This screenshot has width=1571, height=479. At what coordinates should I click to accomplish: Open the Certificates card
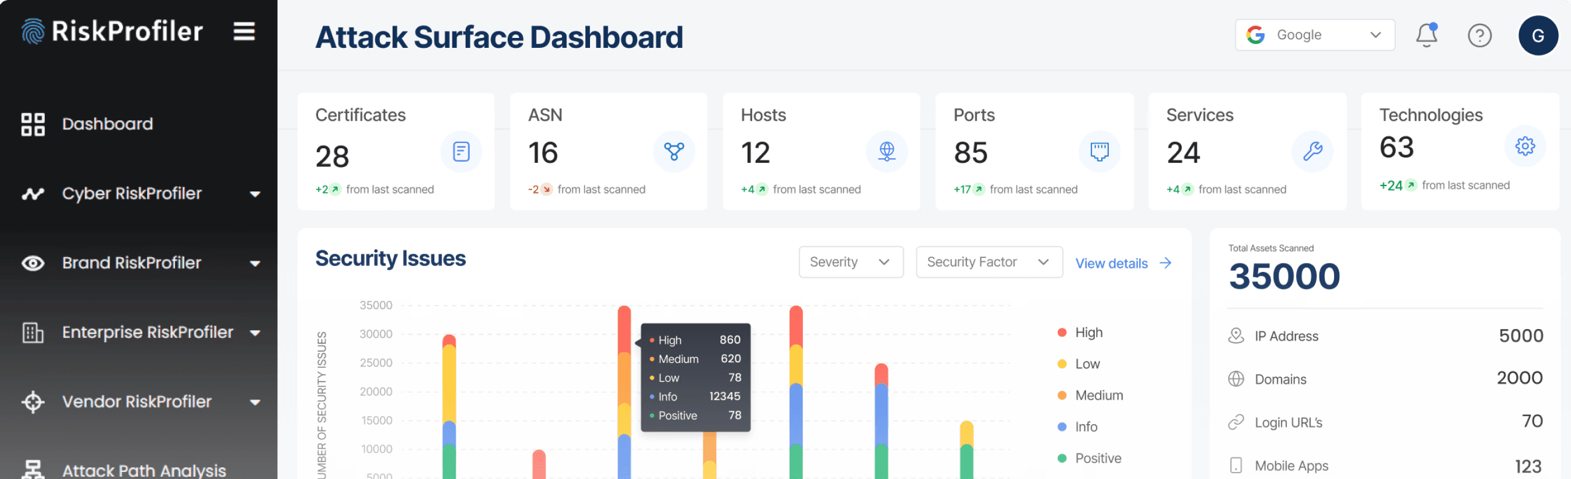point(396,152)
